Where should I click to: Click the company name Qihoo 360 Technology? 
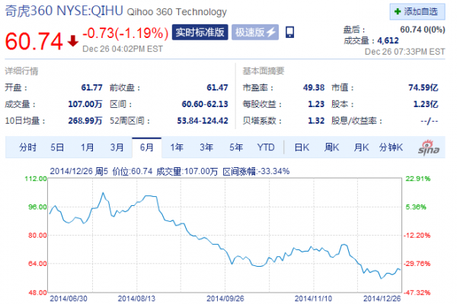177,12
